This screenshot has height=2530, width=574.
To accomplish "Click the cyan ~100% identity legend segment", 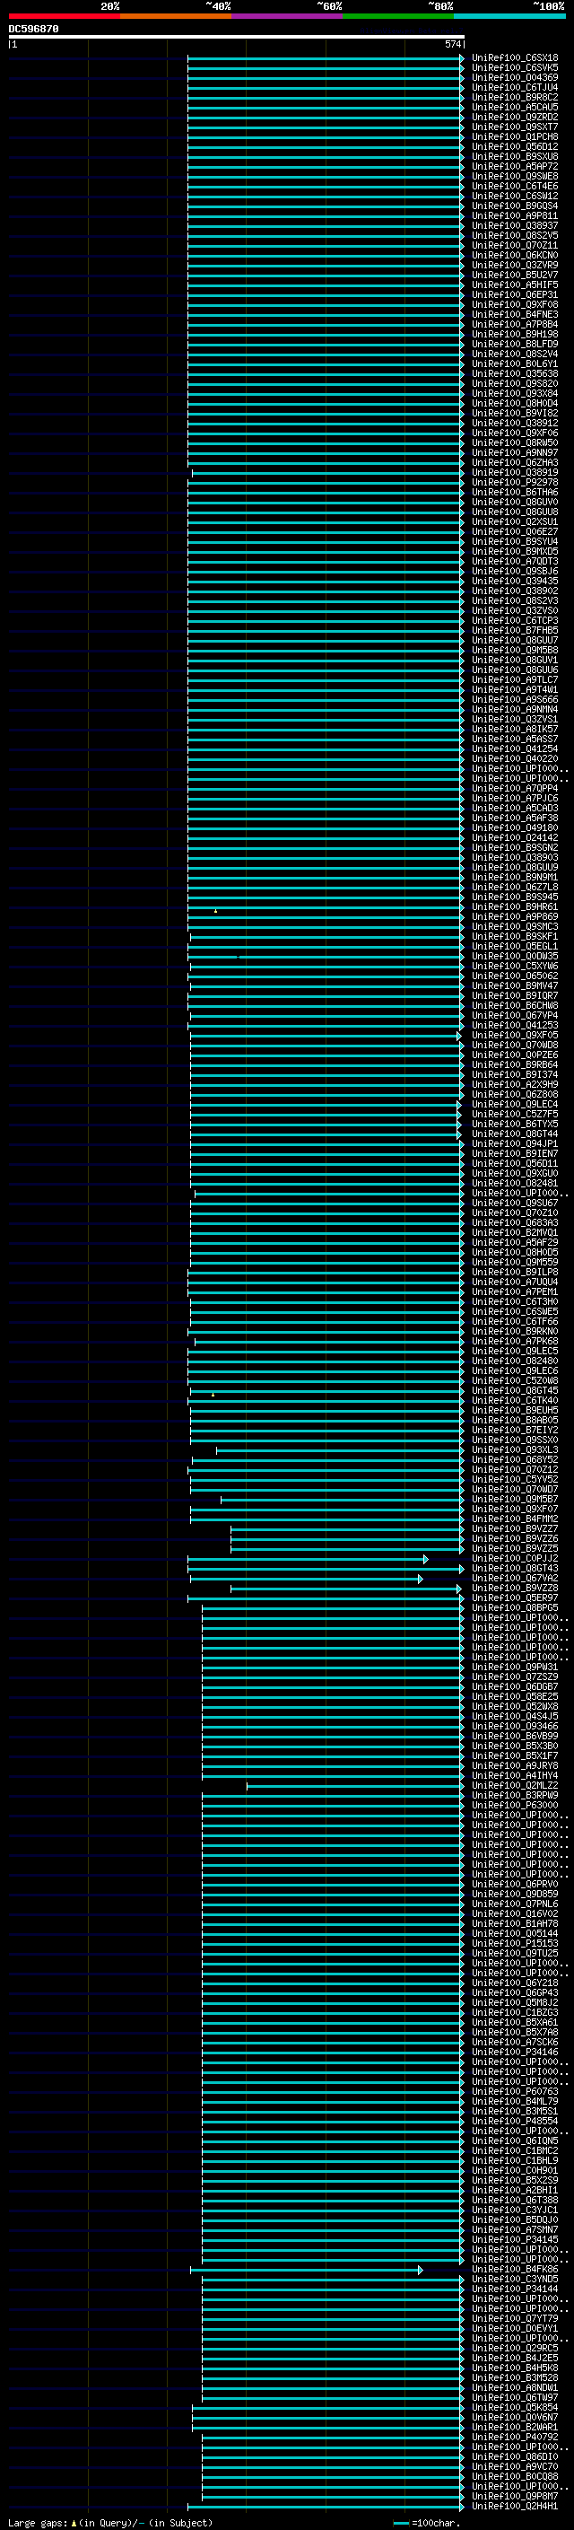I will pos(510,16).
